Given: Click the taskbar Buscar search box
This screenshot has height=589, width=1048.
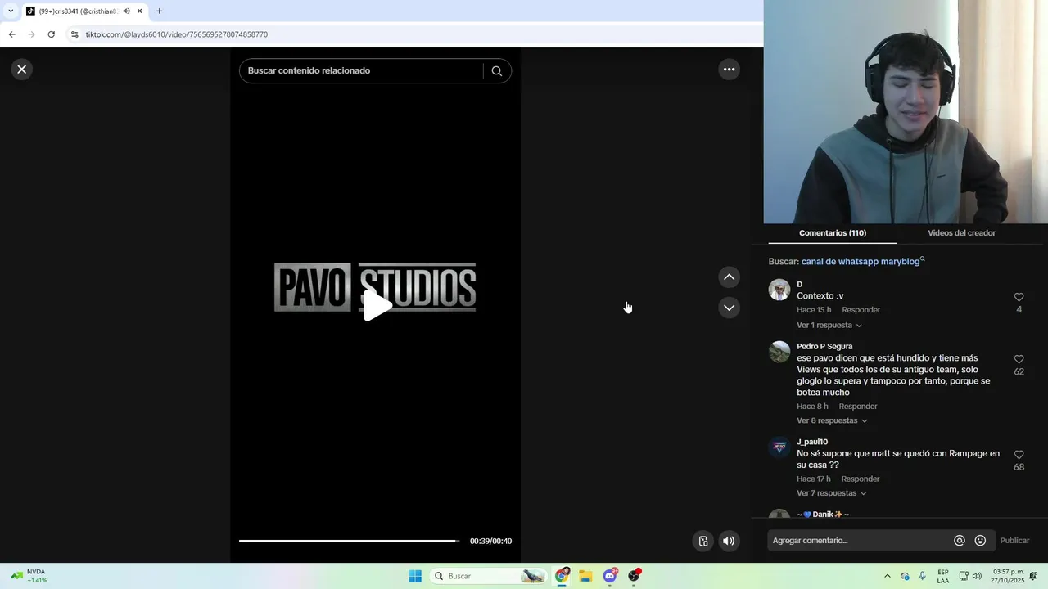Looking at the screenshot, I should (489, 576).
